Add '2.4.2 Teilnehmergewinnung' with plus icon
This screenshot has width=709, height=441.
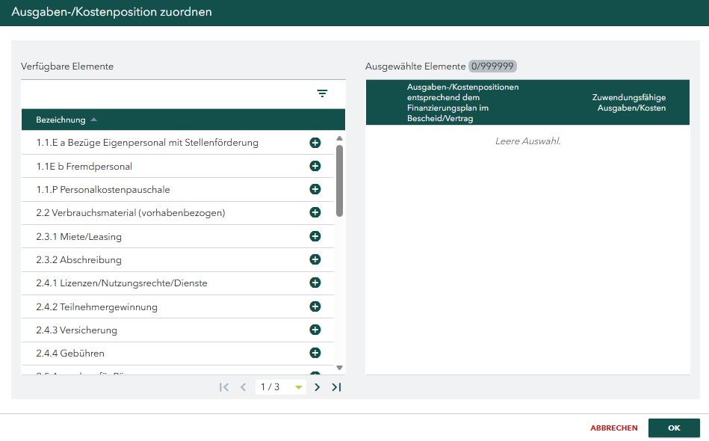coord(315,306)
